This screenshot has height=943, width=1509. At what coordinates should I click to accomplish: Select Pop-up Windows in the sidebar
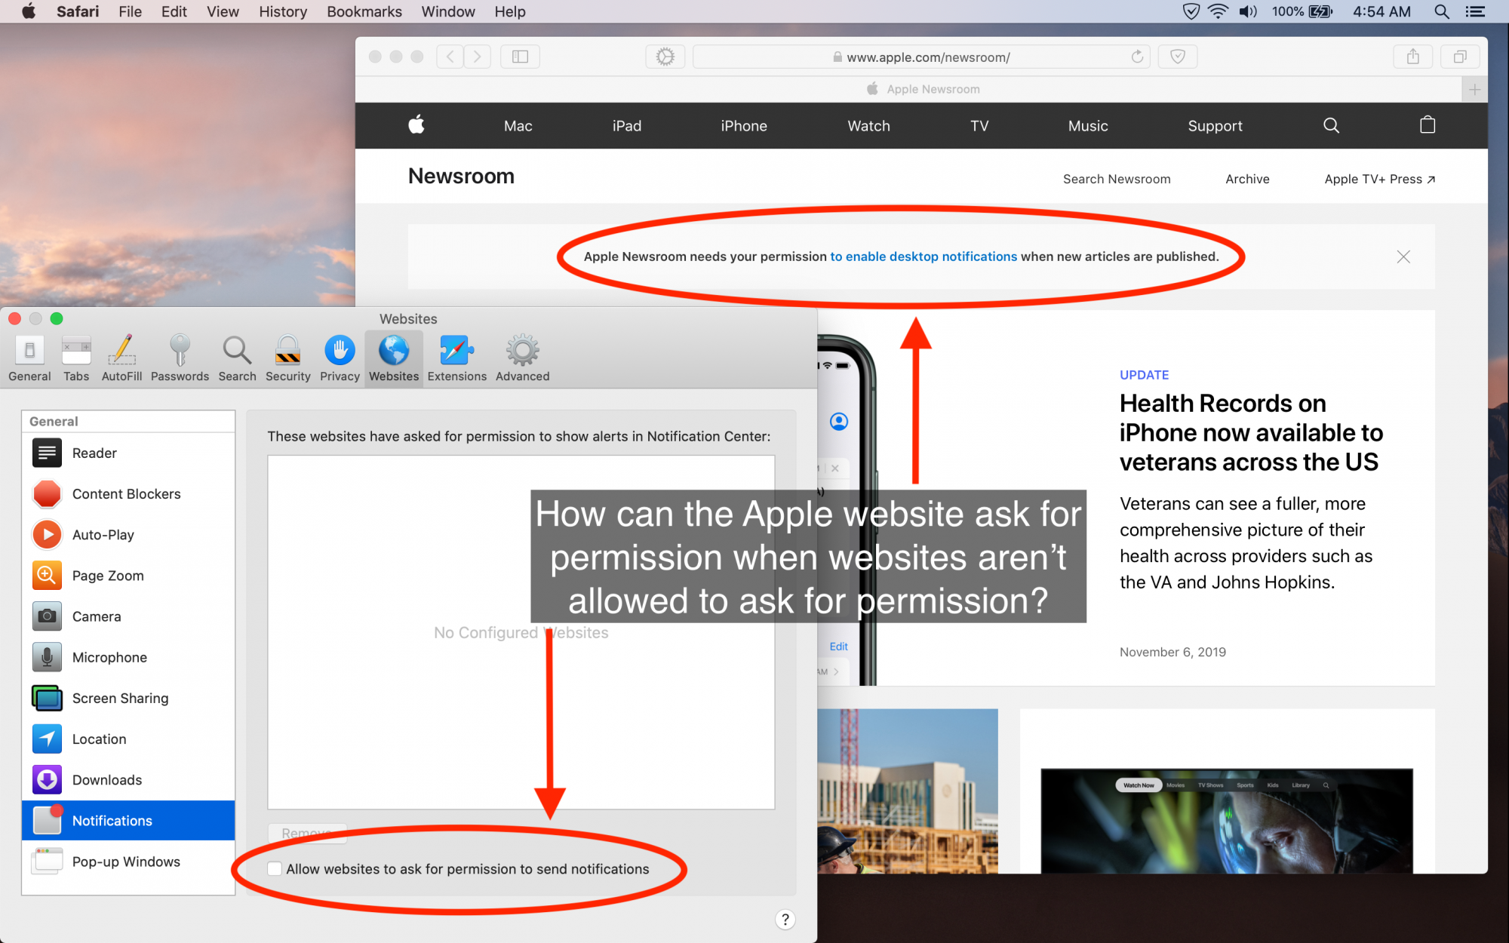point(126,862)
